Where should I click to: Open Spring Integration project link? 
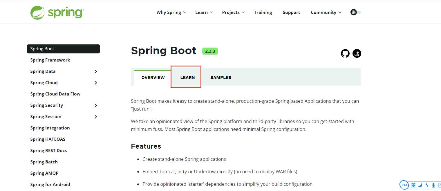point(50,128)
